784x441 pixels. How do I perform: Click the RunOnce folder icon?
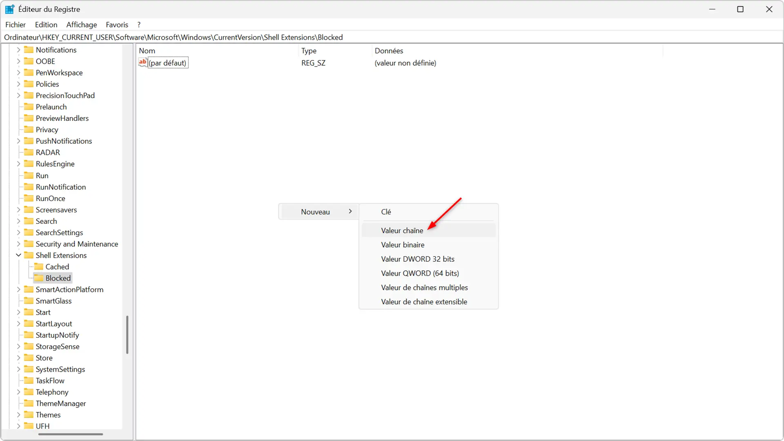click(29, 198)
